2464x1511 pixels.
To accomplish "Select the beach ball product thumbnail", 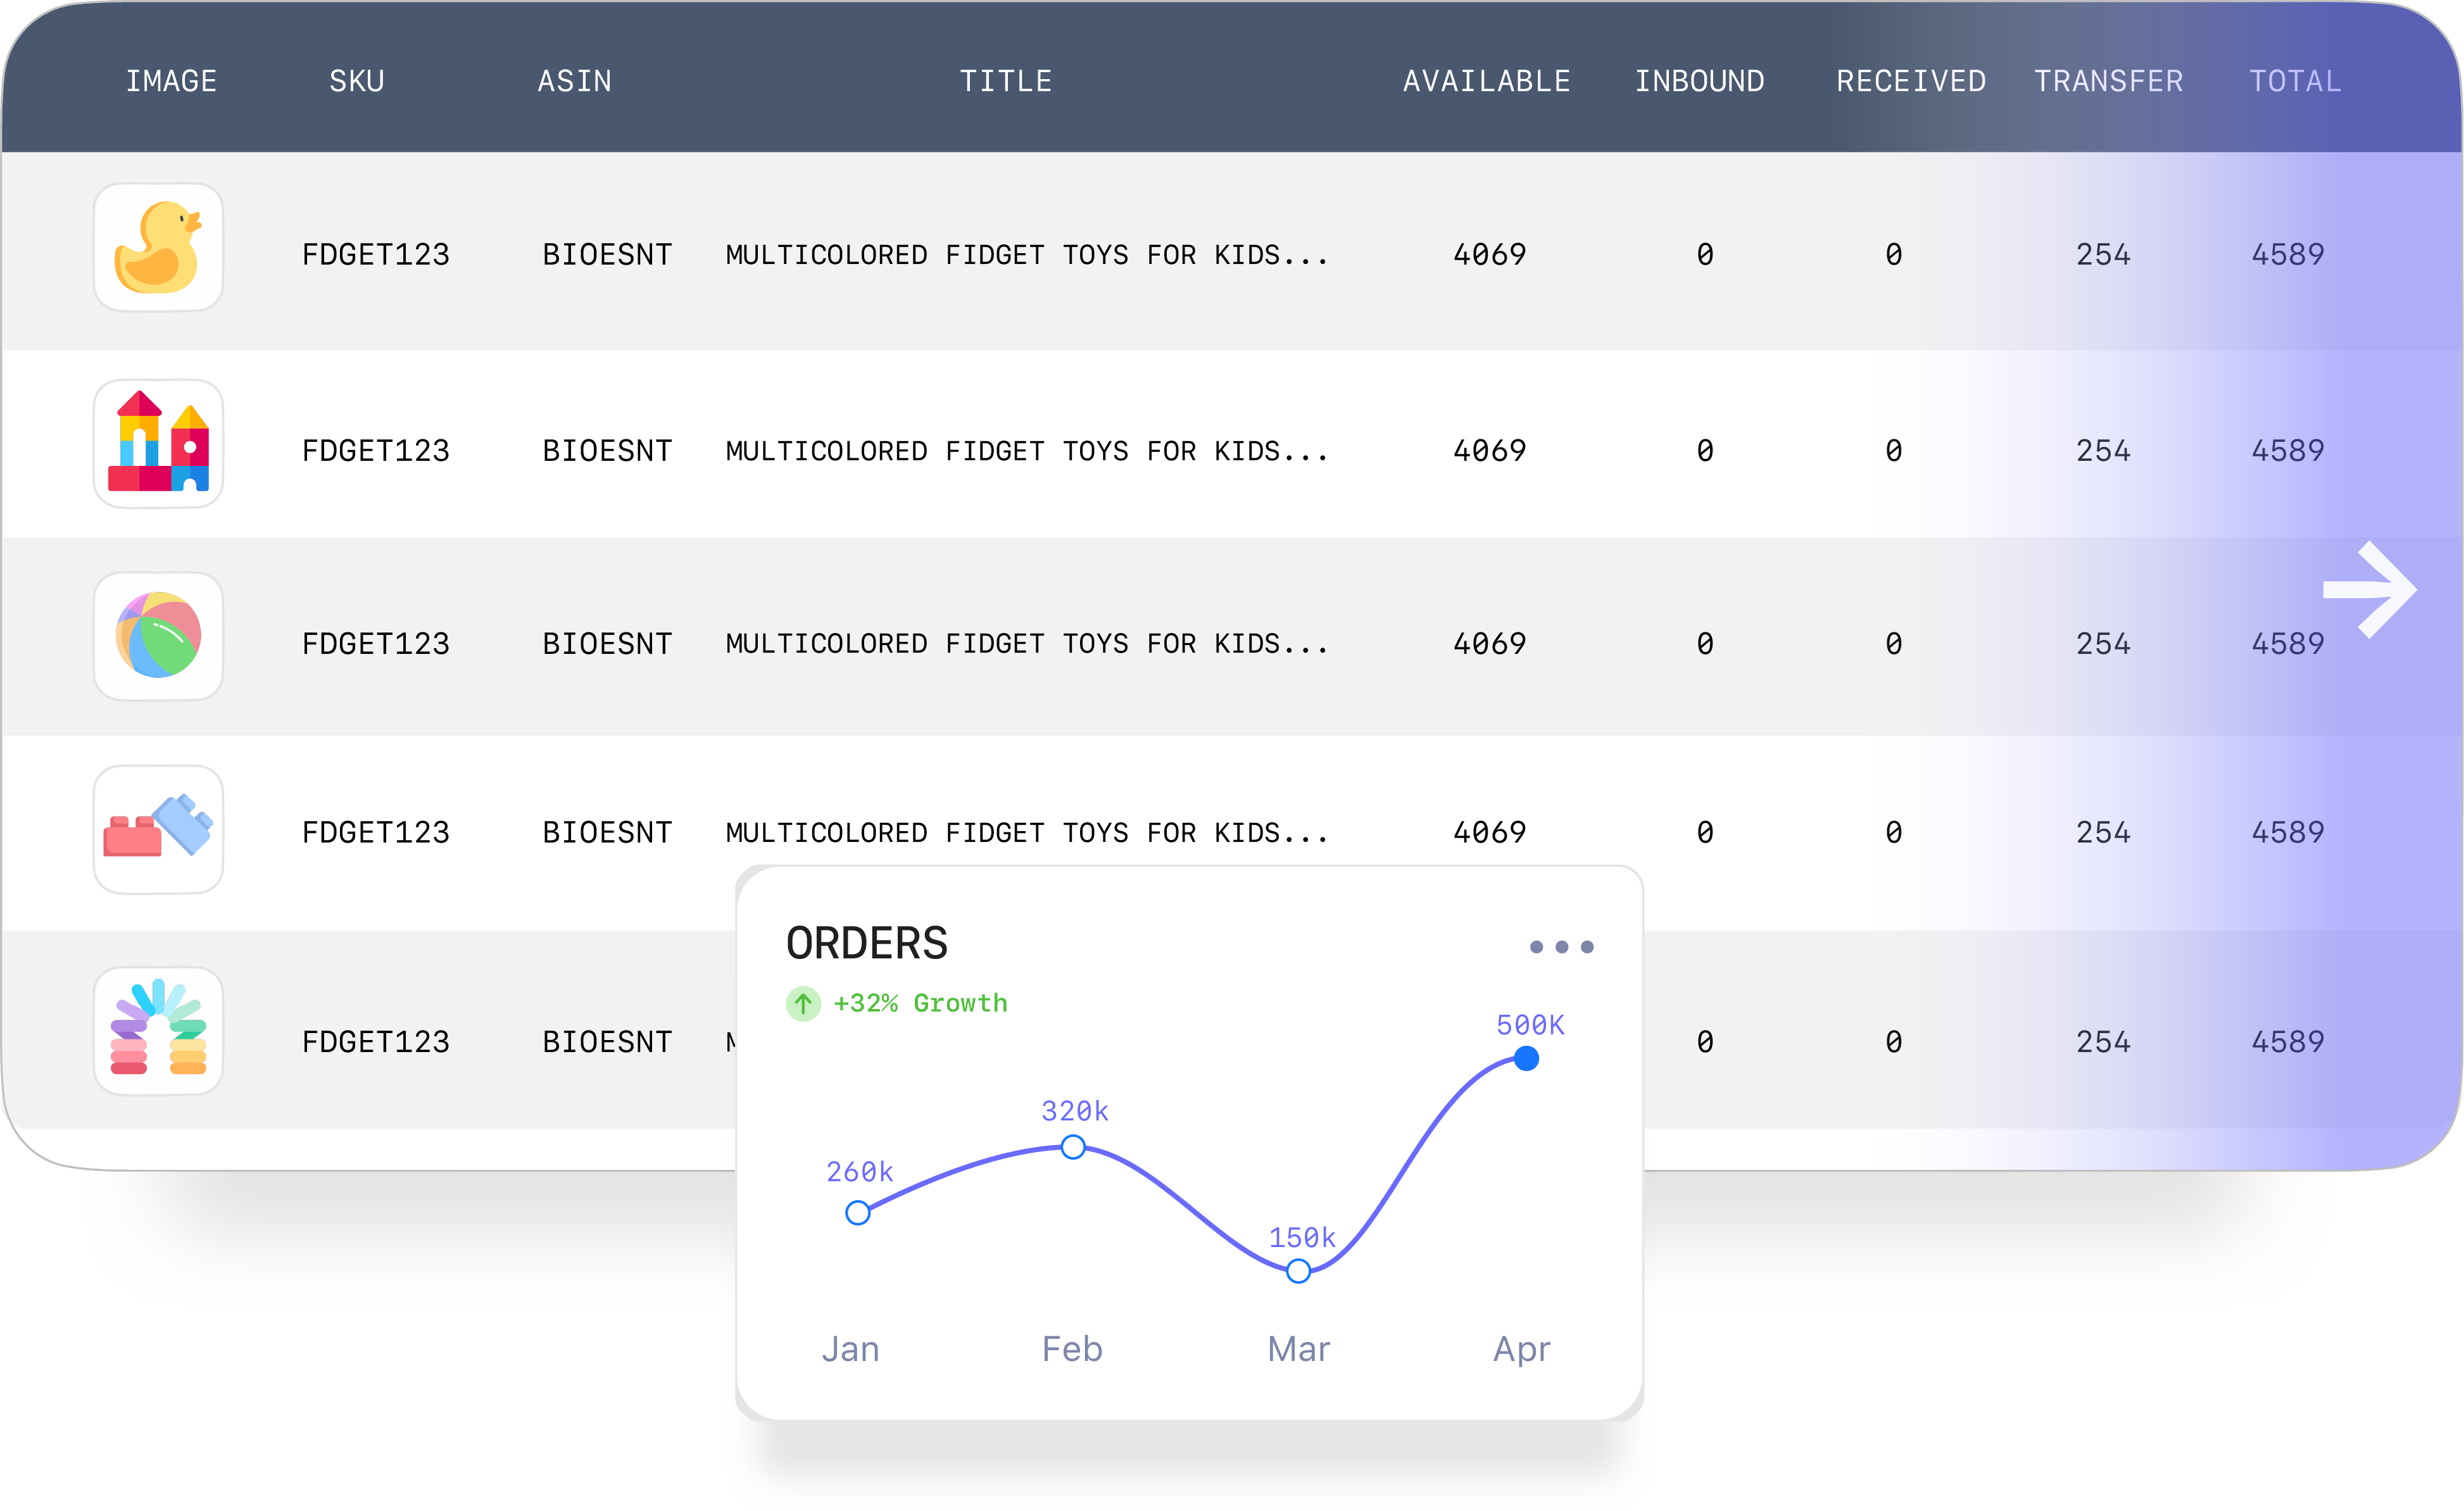I will 158,636.
